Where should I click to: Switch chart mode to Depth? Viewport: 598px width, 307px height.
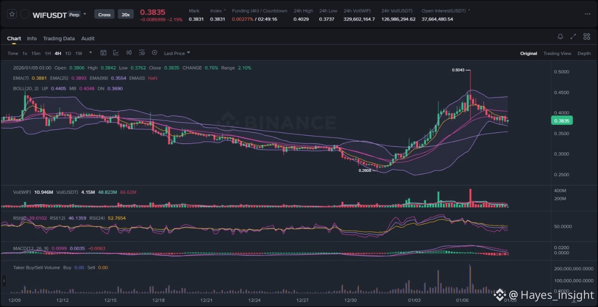point(584,54)
